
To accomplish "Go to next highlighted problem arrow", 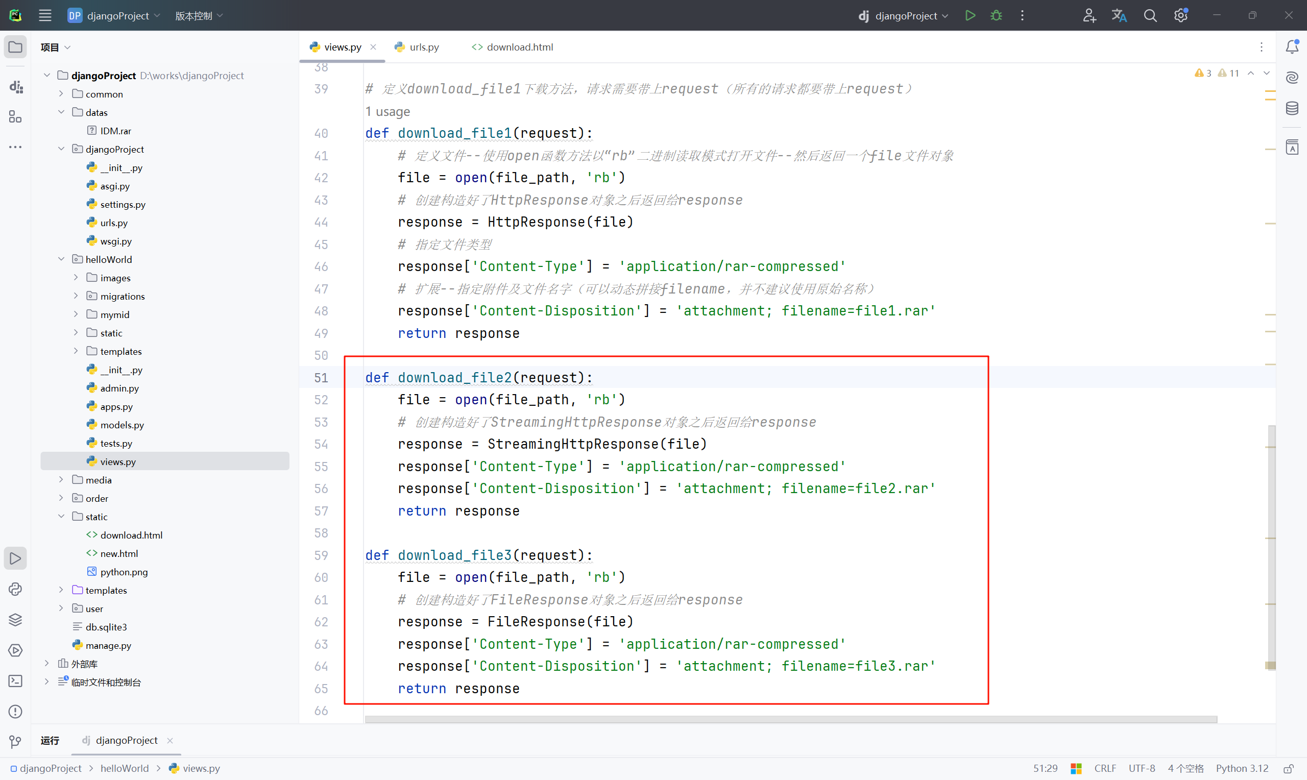I will coord(1267,73).
